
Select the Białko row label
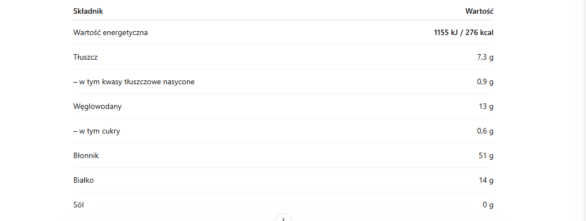tap(84, 180)
